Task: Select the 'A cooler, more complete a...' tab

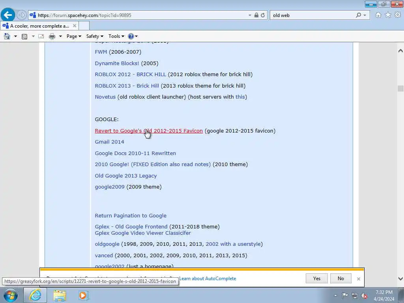Action: pos(39,26)
